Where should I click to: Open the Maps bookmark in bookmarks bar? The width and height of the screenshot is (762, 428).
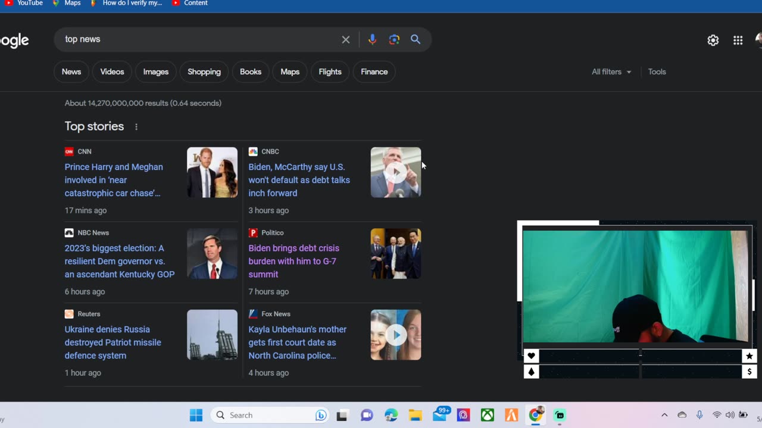(x=67, y=3)
